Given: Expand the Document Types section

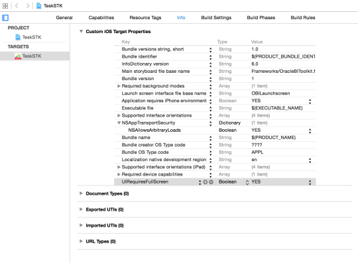Looking at the screenshot, I should 81,193.
